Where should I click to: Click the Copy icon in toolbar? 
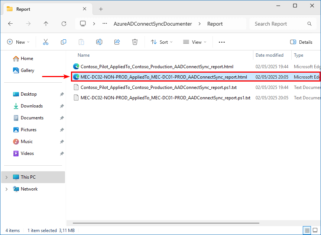click(64, 42)
